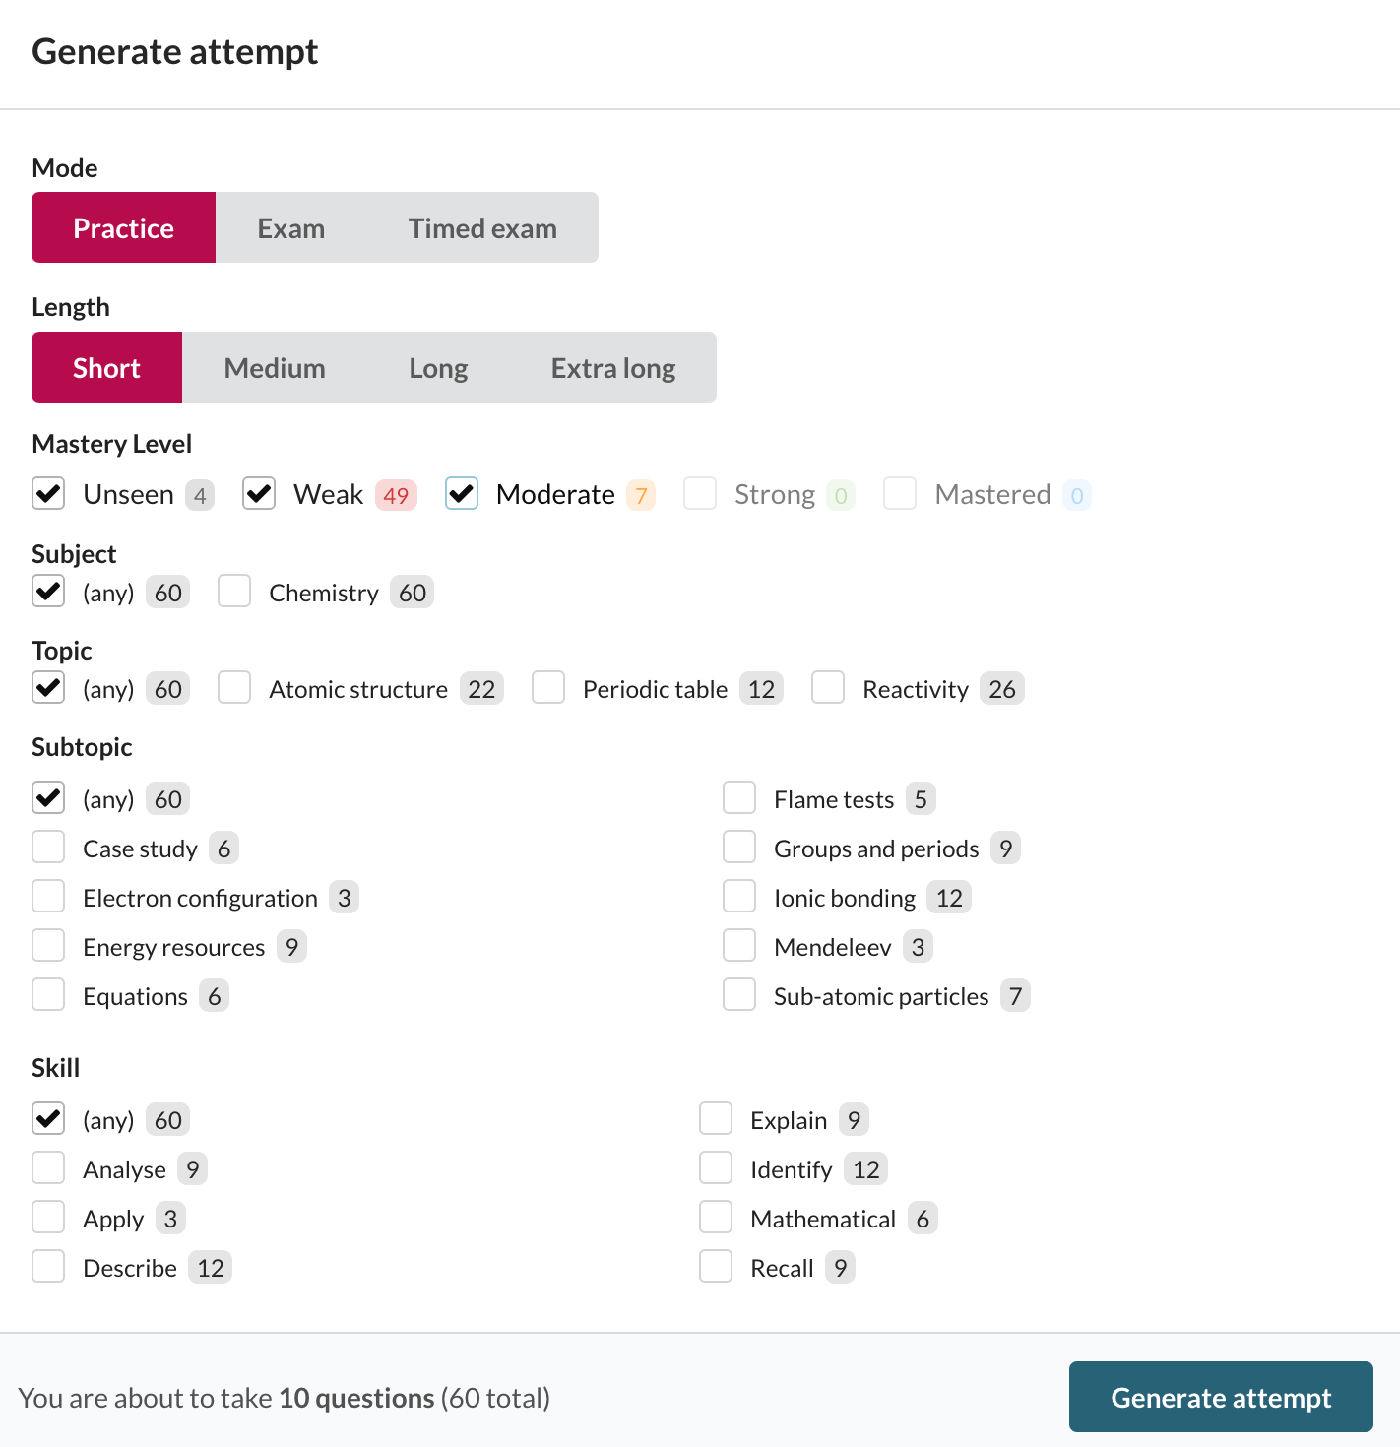Check the Atomic structure topic
Viewport: 1400px width, 1447px height.
pos(234,689)
